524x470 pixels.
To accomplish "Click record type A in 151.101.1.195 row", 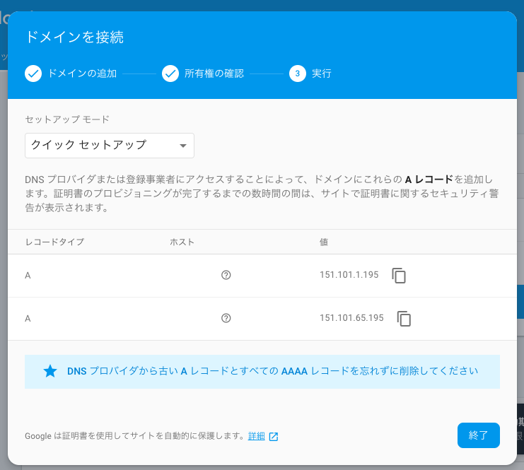I will [x=28, y=276].
